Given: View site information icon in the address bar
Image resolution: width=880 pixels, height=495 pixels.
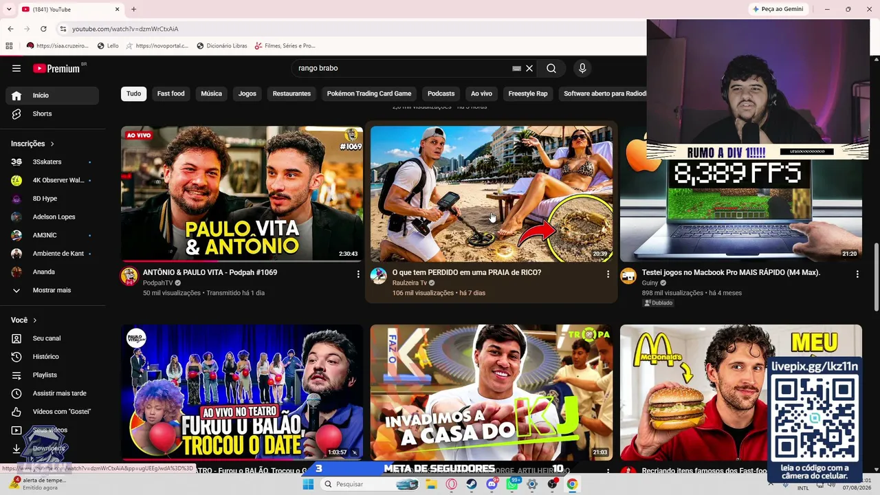Looking at the screenshot, I should coord(63,29).
